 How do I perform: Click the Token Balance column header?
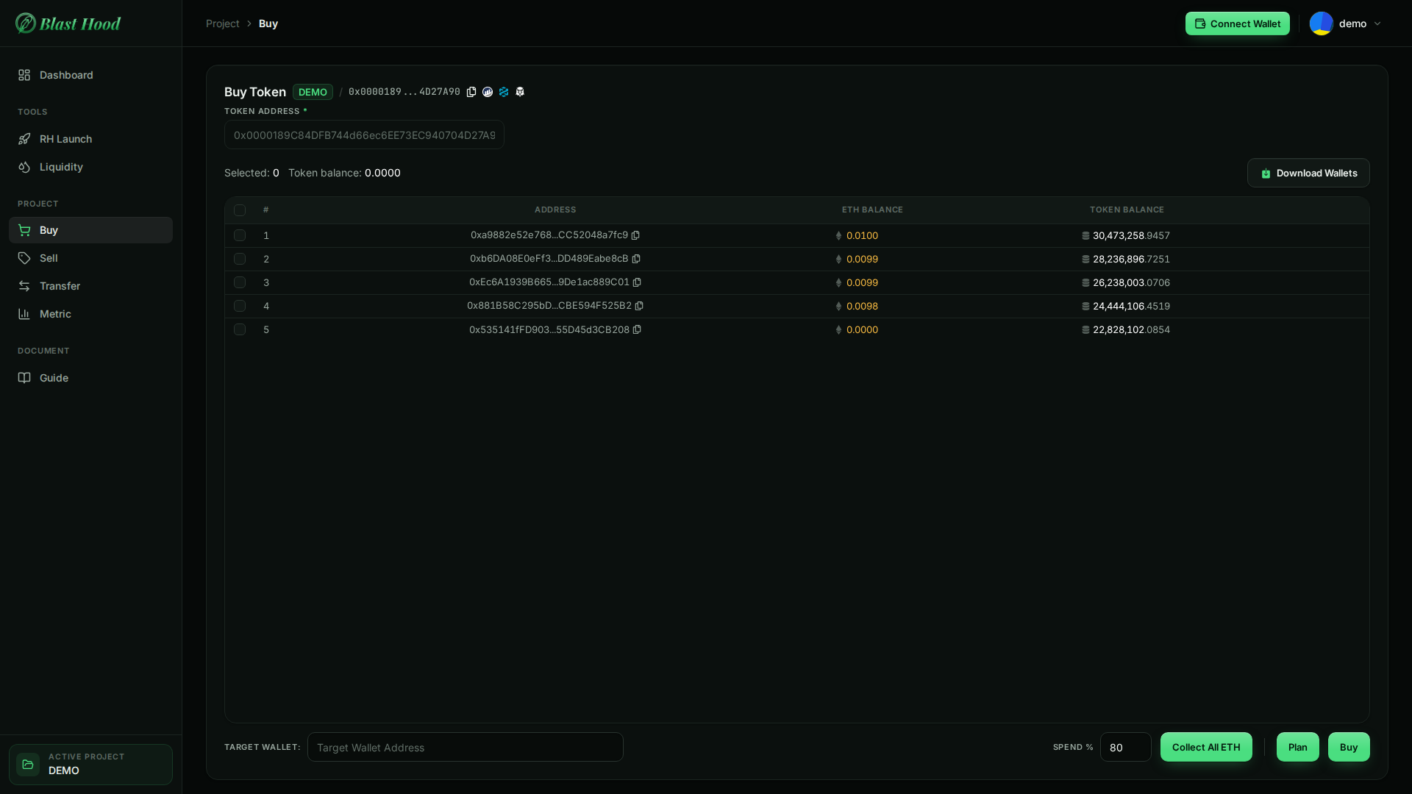click(x=1127, y=210)
